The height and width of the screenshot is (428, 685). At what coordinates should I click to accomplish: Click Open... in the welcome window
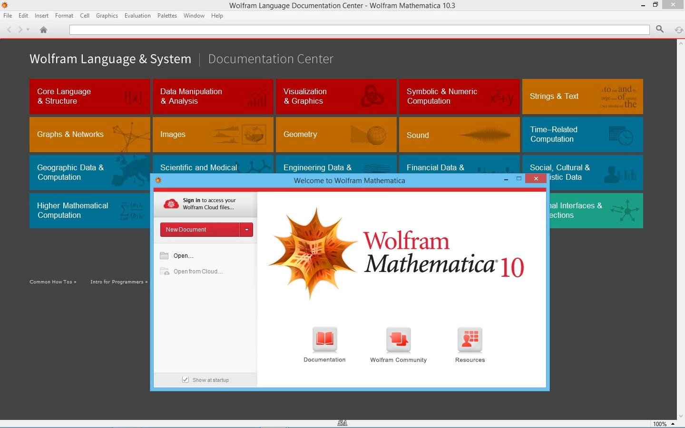point(183,255)
